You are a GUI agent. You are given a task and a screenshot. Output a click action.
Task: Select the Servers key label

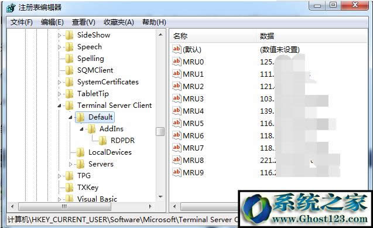tap(101, 164)
